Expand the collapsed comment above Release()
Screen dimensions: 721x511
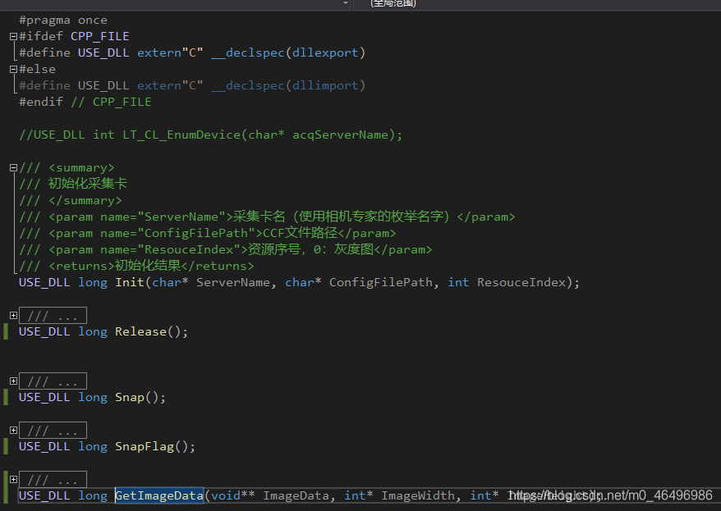click(13, 316)
